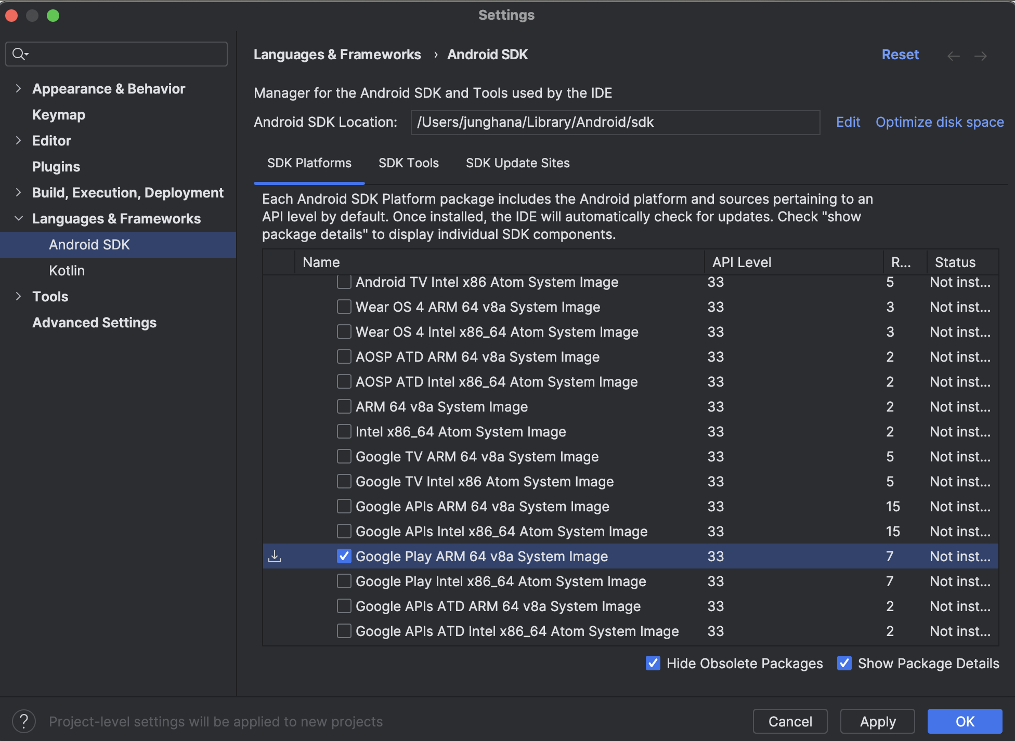
Task: Check Wear OS 4 ARM 64 v8a System Image
Action: [x=344, y=307]
